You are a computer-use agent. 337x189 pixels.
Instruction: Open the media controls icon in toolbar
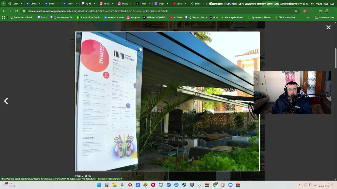tap(320, 11)
